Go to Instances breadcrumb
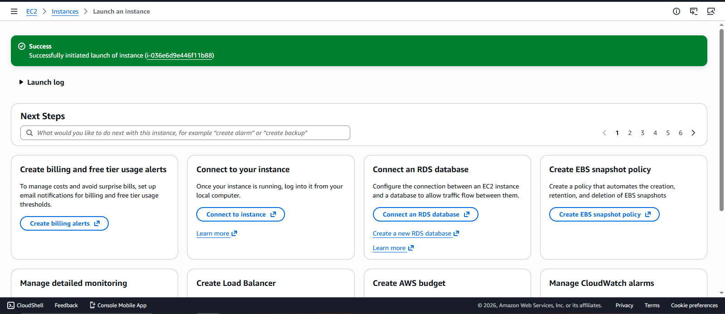The height and width of the screenshot is (314, 725). (x=65, y=11)
